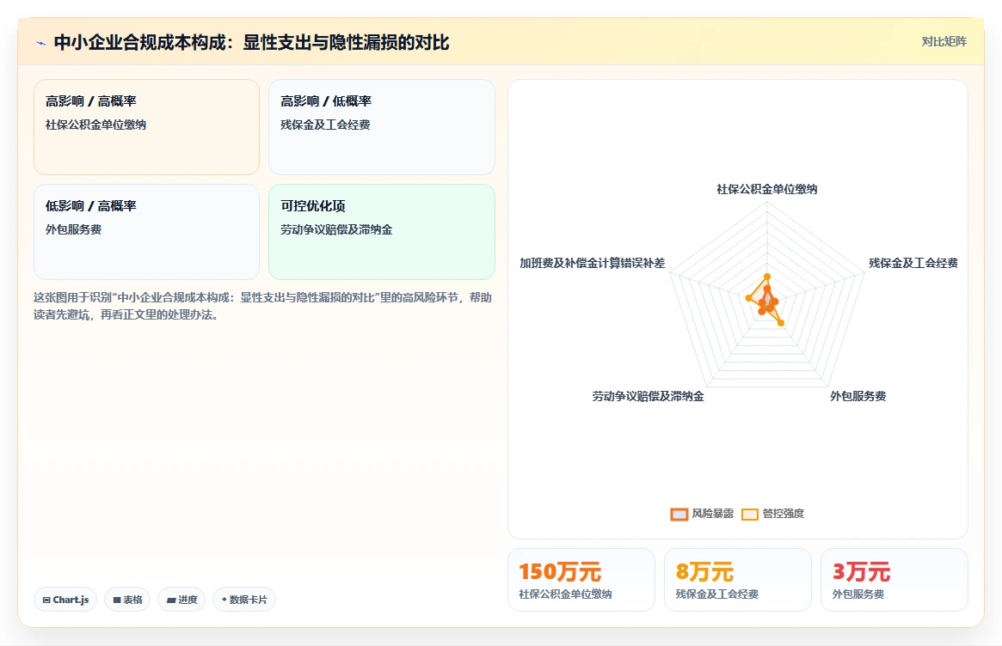1002x646 pixels.
Task: Click the 外包服务费 radar axis label
Action: (858, 396)
